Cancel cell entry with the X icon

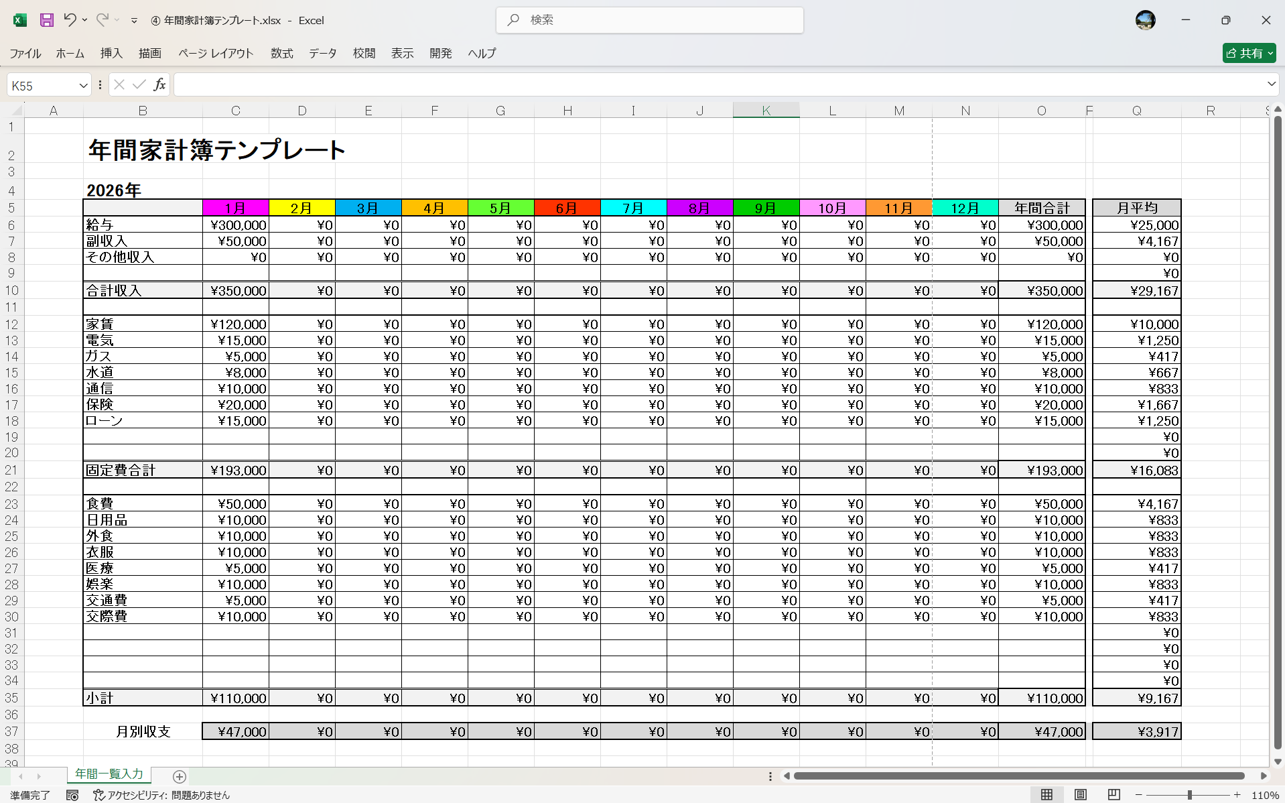coord(119,84)
